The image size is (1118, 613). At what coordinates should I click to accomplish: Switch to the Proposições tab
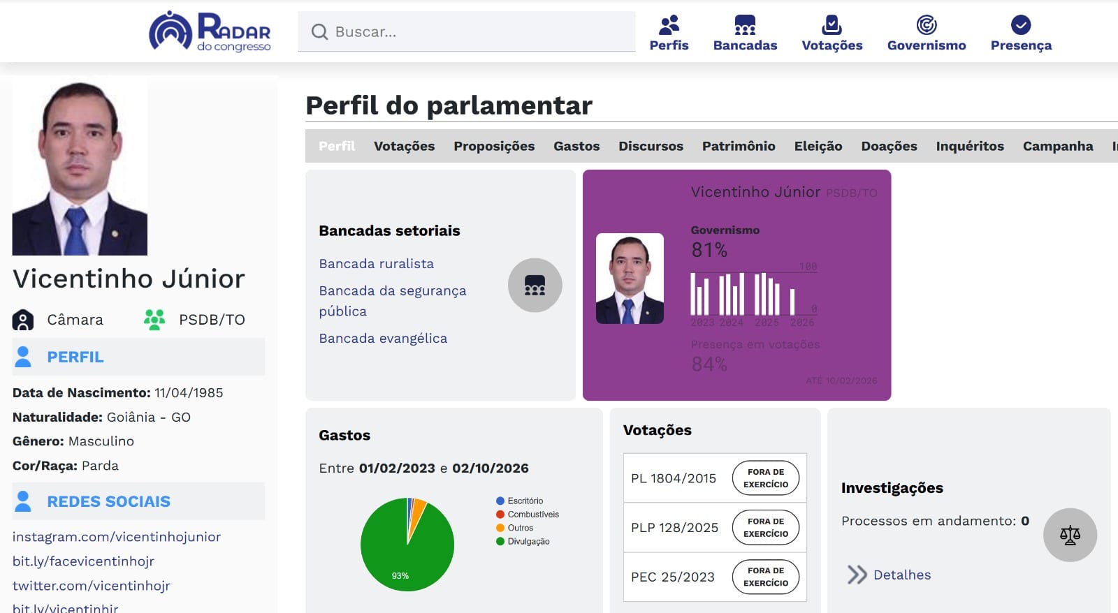(494, 146)
